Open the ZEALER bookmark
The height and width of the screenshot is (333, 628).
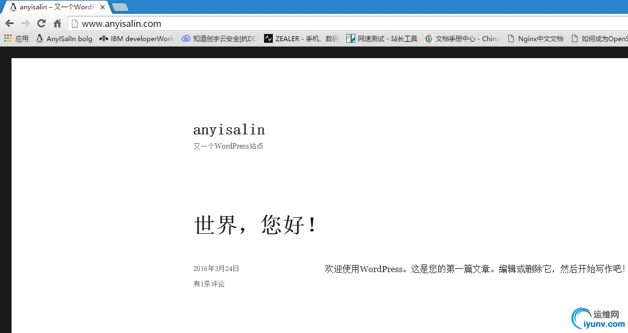[x=301, y=38]
